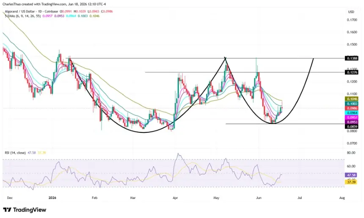Click the May label on the time axis
The height and width of the screenshot is (218, 364).
pos(216,198)
